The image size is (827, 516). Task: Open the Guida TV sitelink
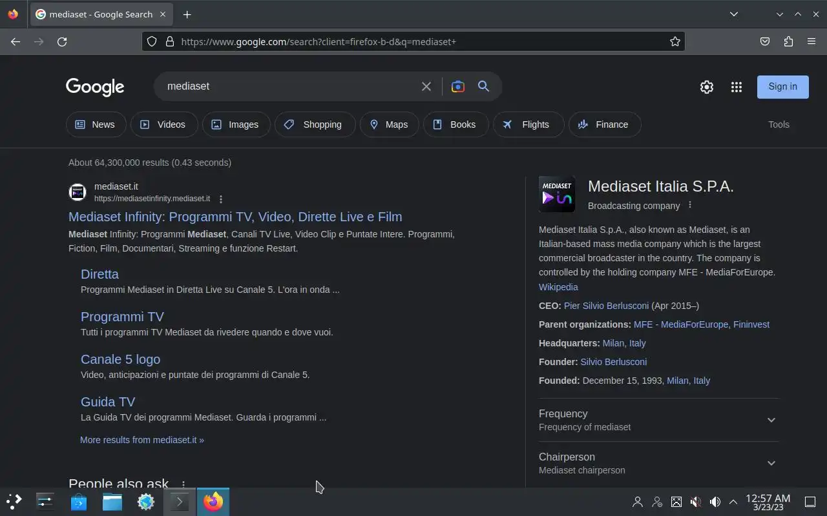tap(108, 402)
